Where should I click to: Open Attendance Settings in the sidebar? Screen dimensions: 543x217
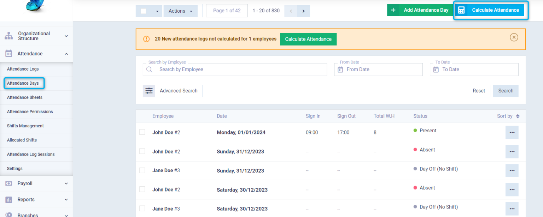(x=15, y=169)
